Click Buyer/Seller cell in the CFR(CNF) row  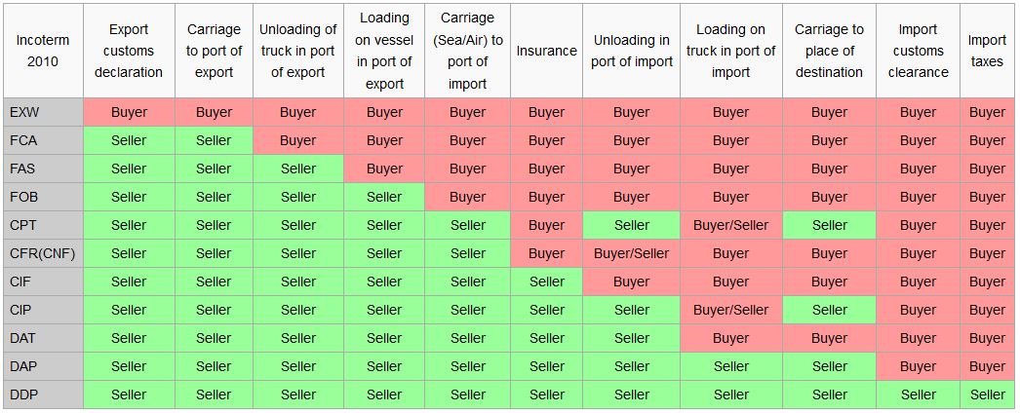pyautogui.click(x=631, y=253)
